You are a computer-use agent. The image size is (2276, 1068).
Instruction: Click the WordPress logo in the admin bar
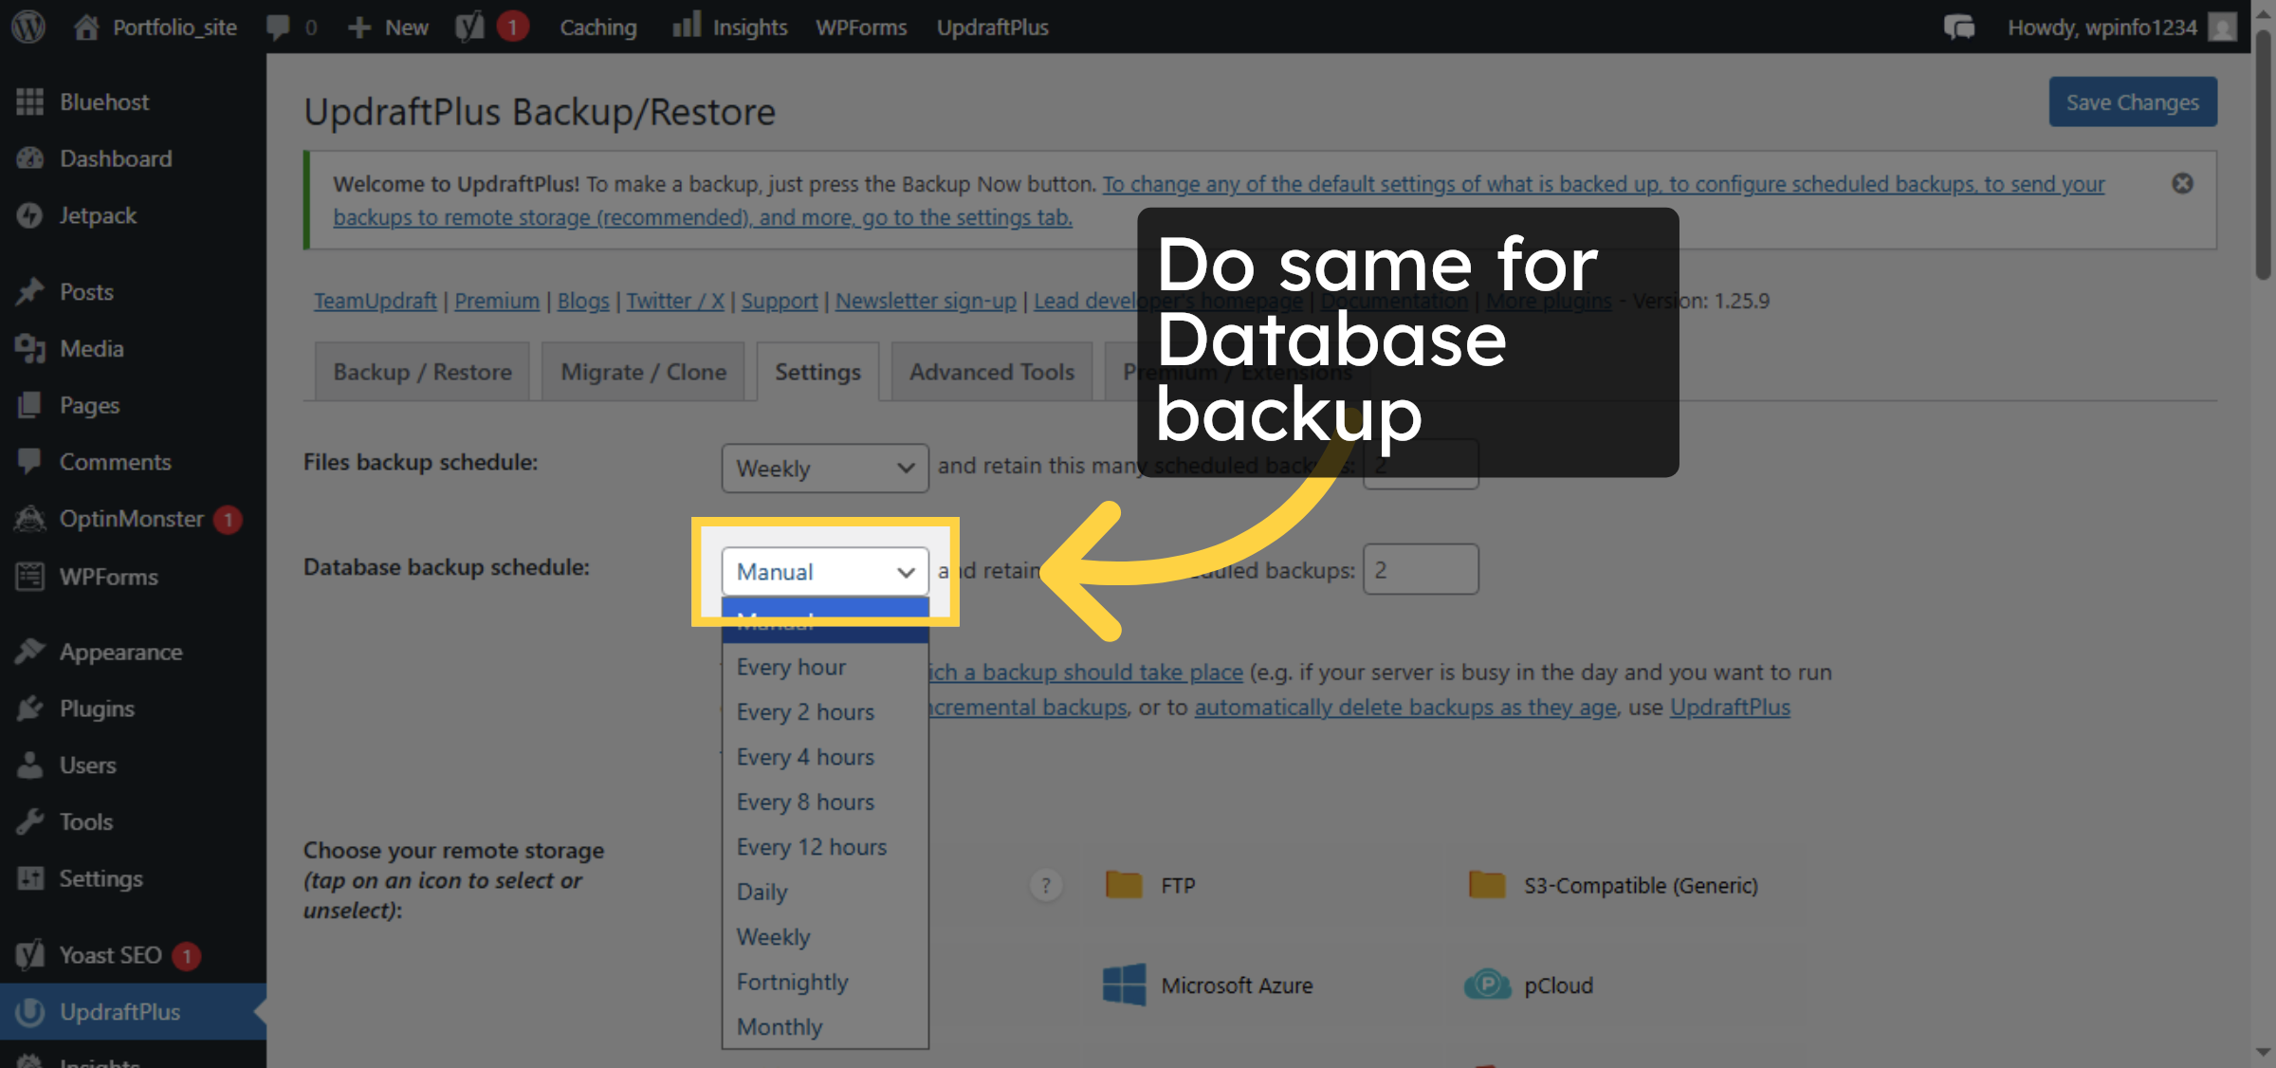click(x=28, y=27)
